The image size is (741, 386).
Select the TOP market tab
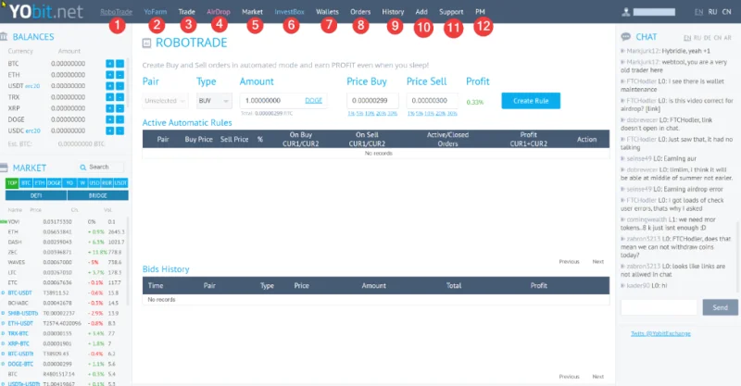point(12,183)
